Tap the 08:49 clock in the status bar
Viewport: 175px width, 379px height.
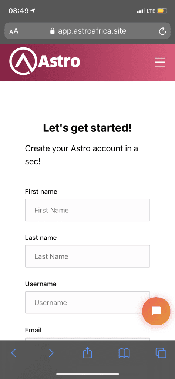coord(18,11)
